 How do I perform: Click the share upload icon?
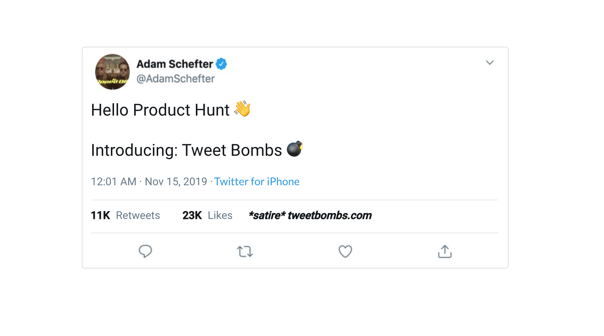click(445, 251)
